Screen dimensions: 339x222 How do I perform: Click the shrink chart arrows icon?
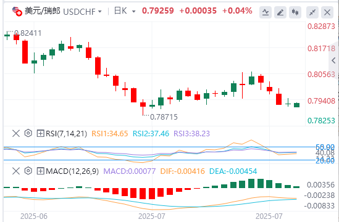(x=312, y=12)
